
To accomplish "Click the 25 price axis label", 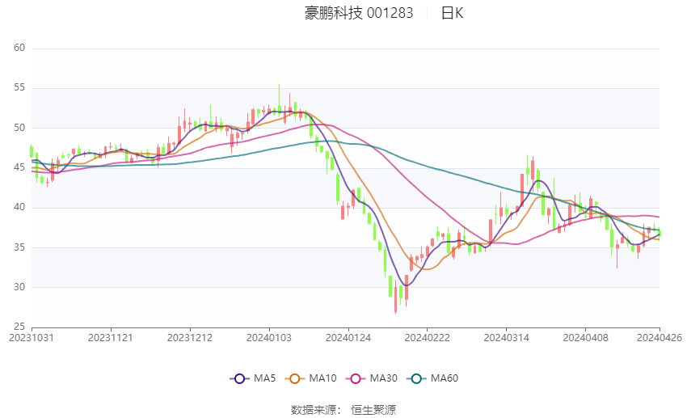I will (x=19, y=327).
